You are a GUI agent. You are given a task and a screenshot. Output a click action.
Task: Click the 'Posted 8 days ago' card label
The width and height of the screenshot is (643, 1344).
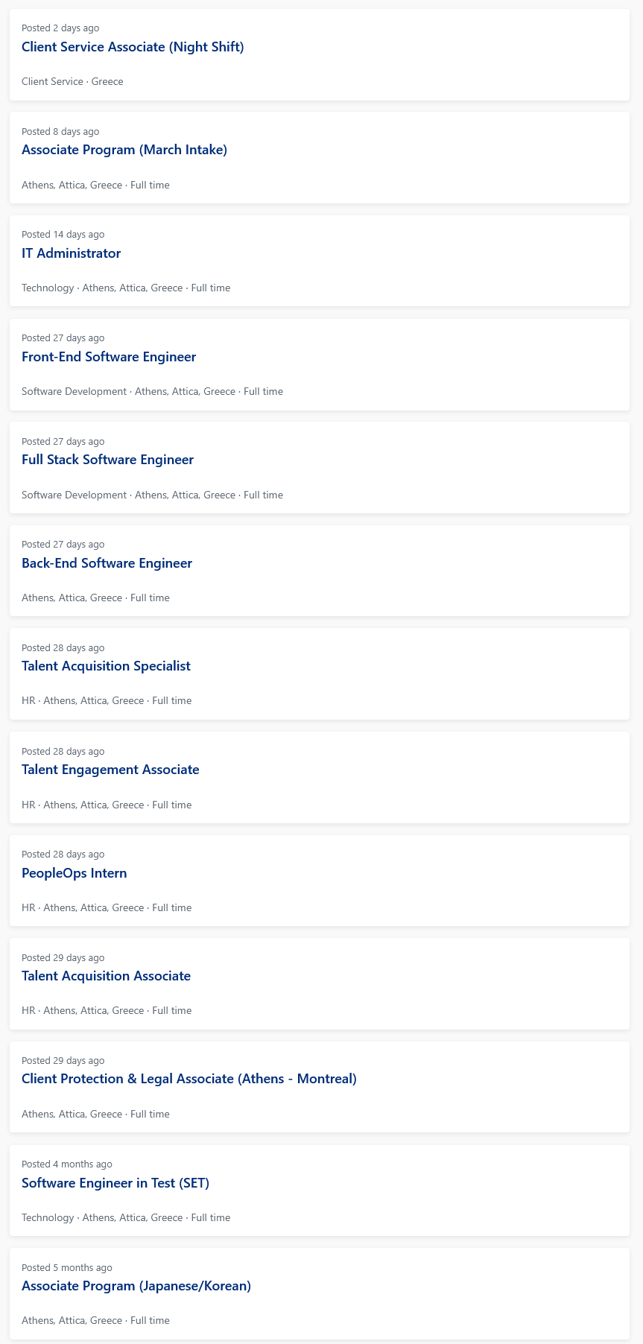click(x=60, y=131)
